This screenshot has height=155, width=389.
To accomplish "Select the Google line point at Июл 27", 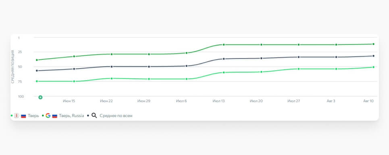I will pyautogui.click(x=299, y=45).
